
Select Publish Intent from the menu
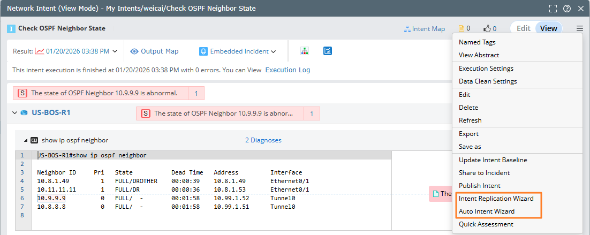(479, 186)
